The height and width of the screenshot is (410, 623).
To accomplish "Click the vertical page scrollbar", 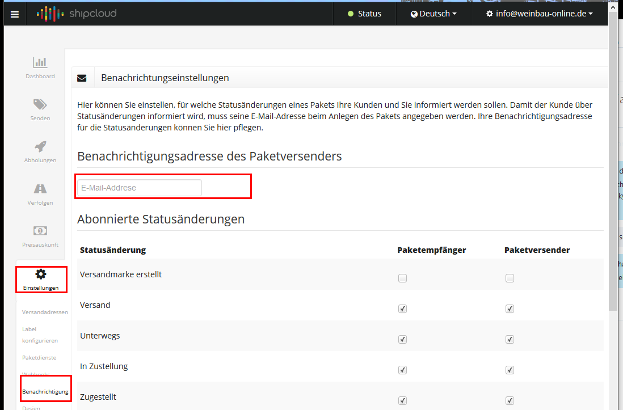I will 613,170.
